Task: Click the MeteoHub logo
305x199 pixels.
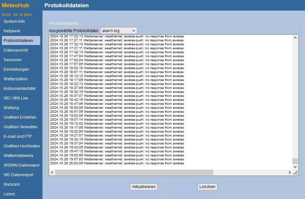Action: tap(15, 5)
